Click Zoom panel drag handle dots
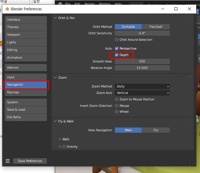This screenshot has height=173, width=200. 190,78
